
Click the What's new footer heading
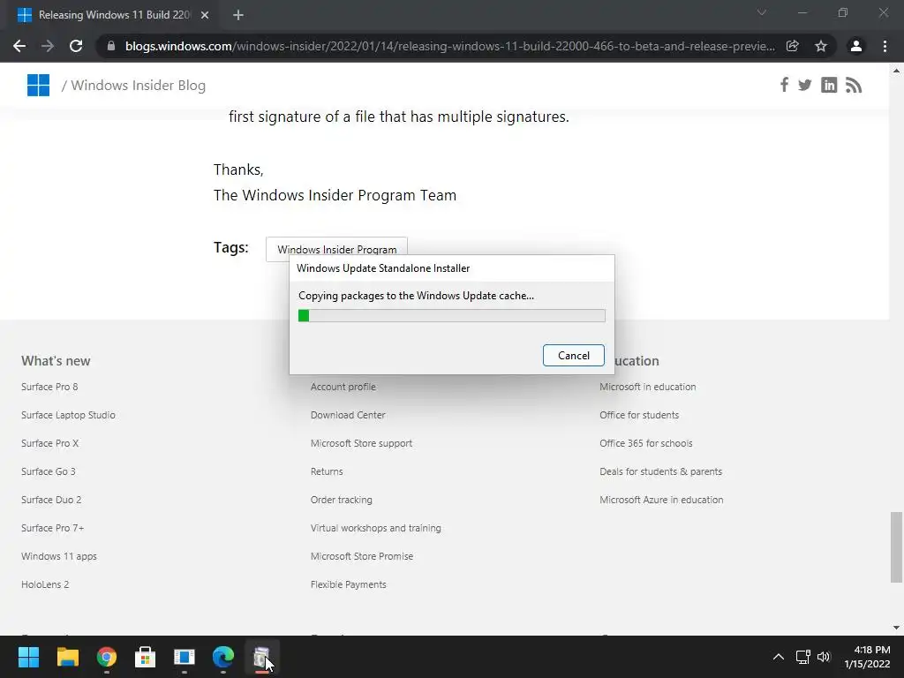tap(56, 361)
